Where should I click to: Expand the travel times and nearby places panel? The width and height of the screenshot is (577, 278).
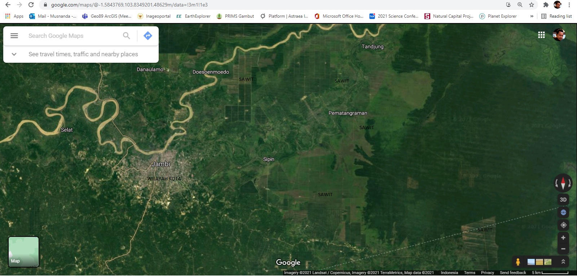pos(14,54)
